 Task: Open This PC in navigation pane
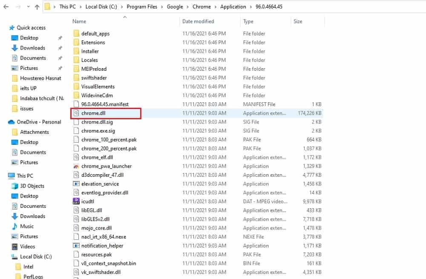[x=25, y=176]
